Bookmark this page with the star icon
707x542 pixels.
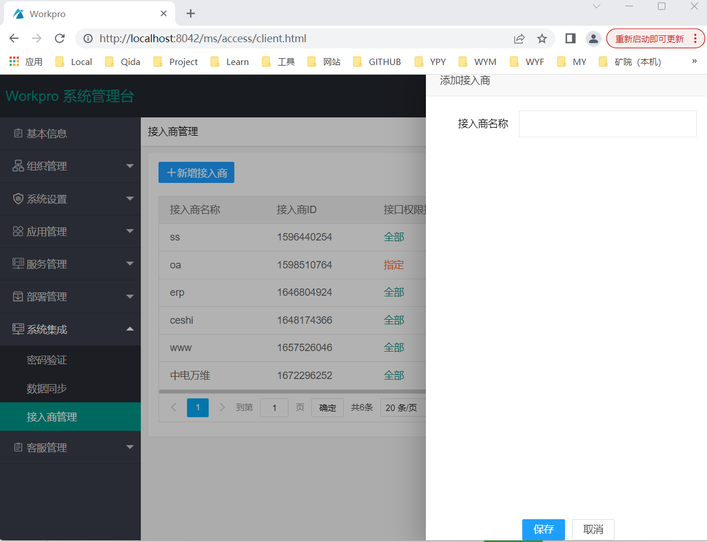(542, 39)
